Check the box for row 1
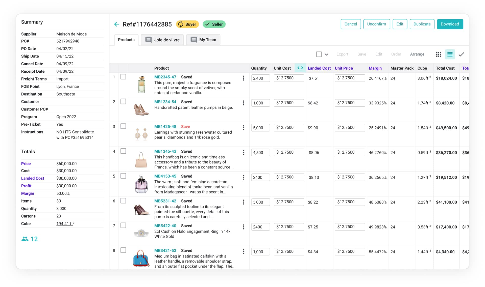The height and width of the screenshot is (287, 485). 123,77
